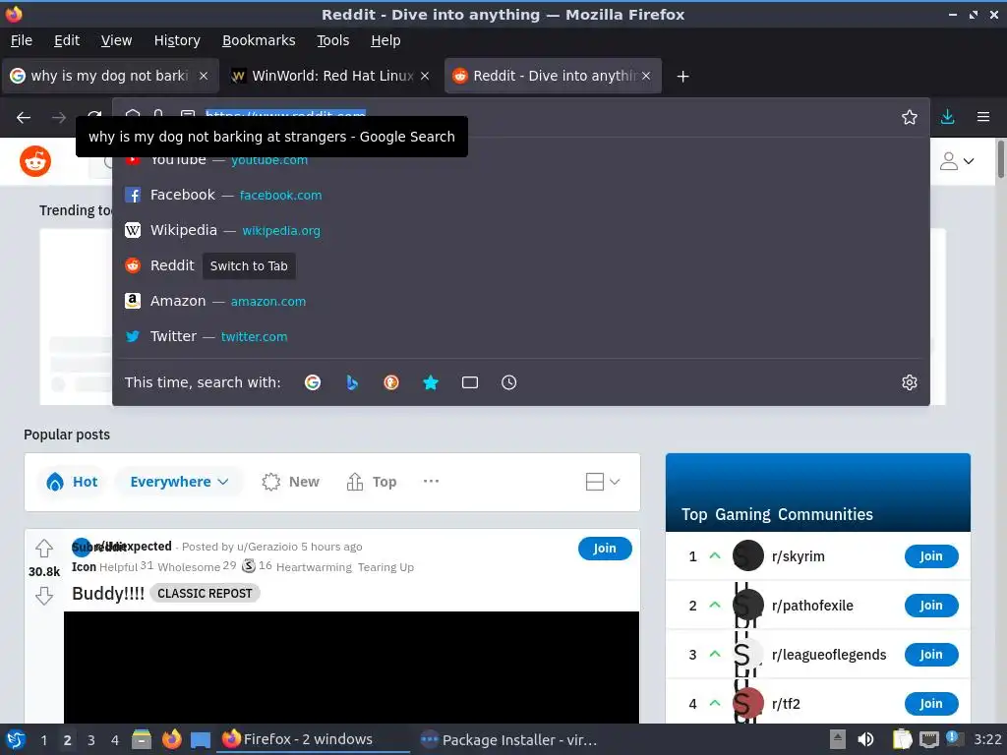Show desktop via taskbar blue icon
This screenshot has height=755, width=1007.
201,740
